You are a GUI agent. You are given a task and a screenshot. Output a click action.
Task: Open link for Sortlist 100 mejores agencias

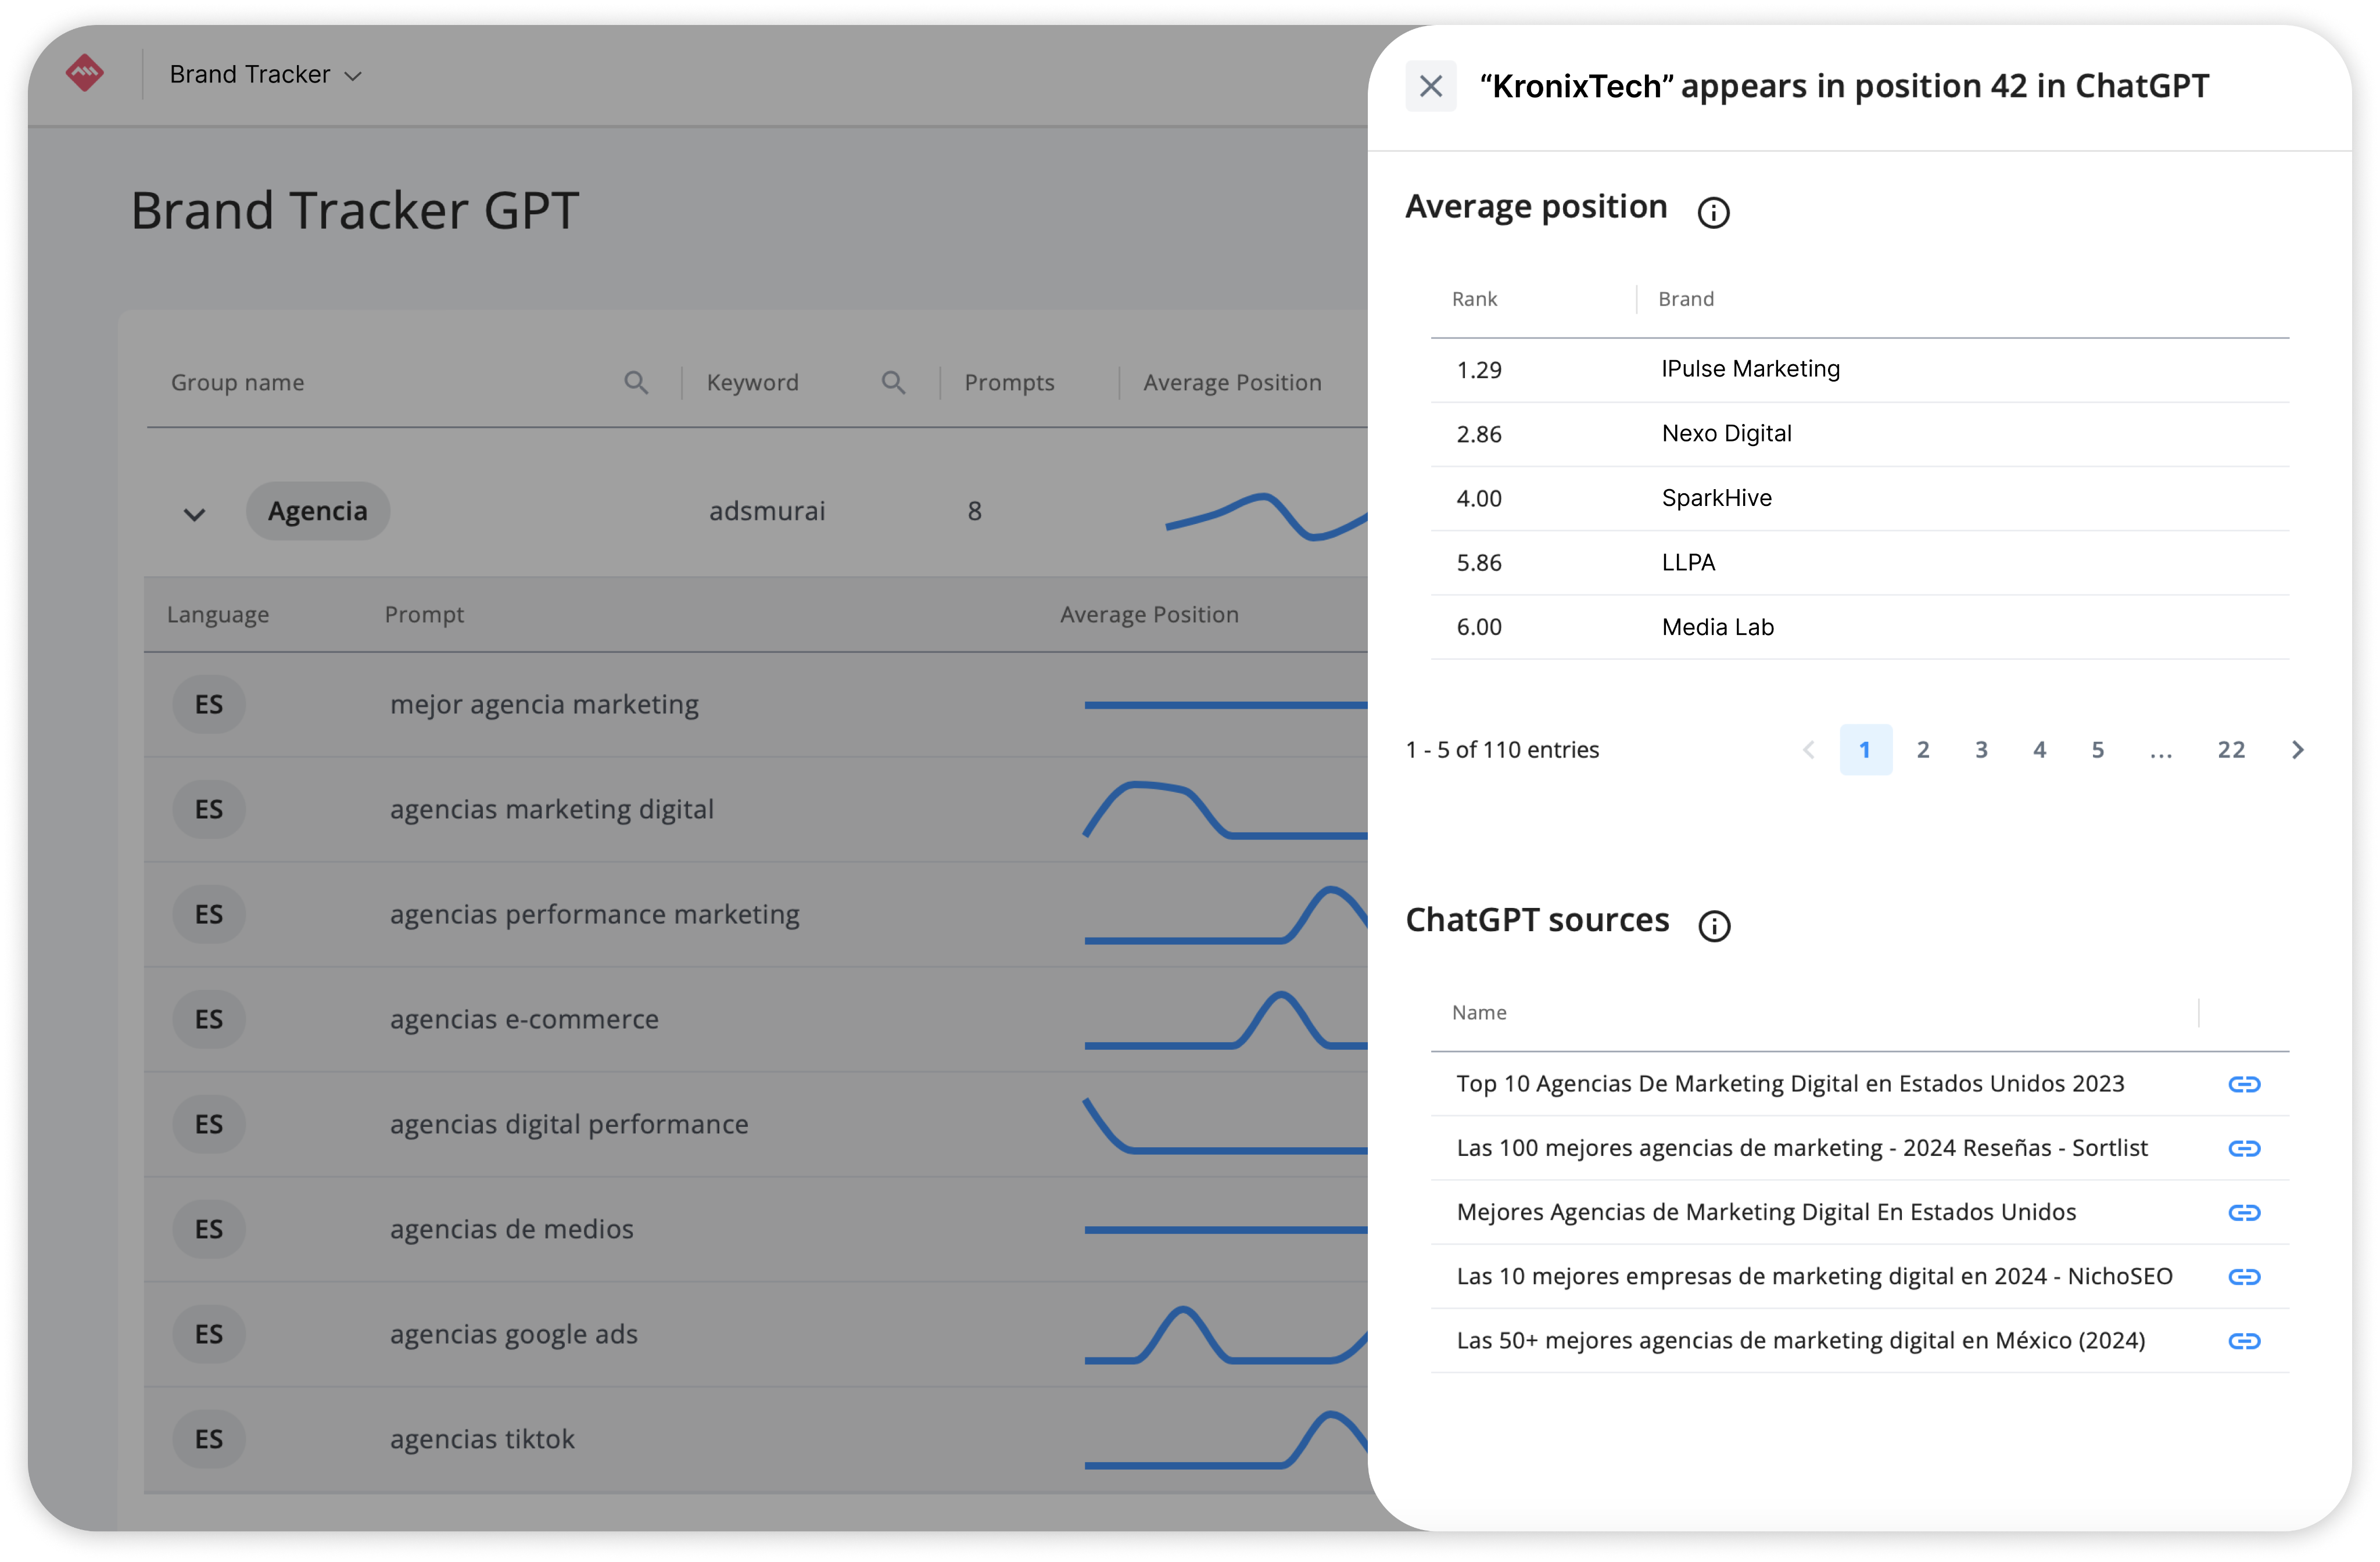pos(2244,1148)
